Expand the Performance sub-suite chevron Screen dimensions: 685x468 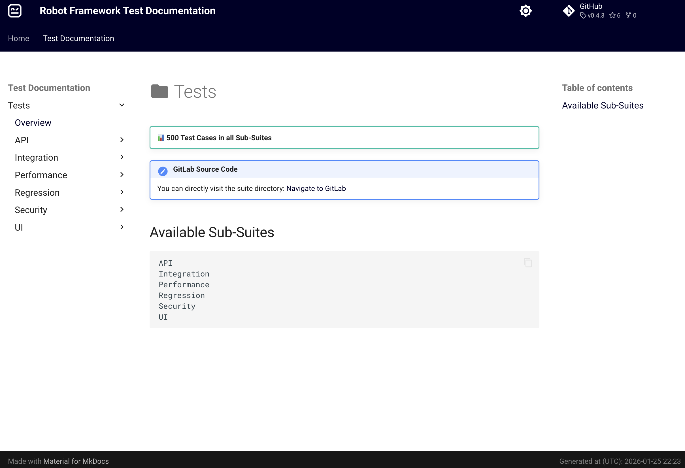coord(122,175)
